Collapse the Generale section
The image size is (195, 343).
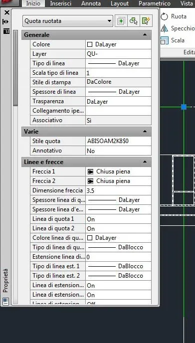145,35
